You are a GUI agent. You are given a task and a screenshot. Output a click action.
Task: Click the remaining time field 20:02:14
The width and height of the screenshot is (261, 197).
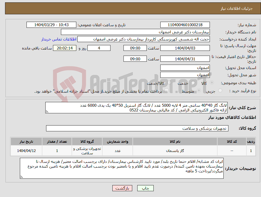[65, 48]
